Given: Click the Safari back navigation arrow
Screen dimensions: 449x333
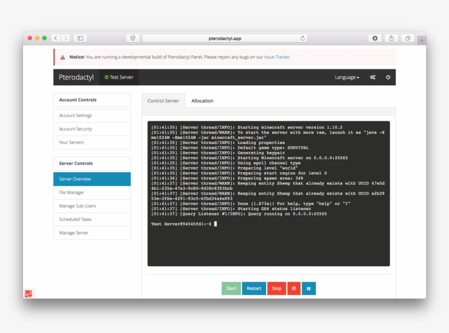Looking at the screenshot, I should pyautogui.click(x=56, y=38).
